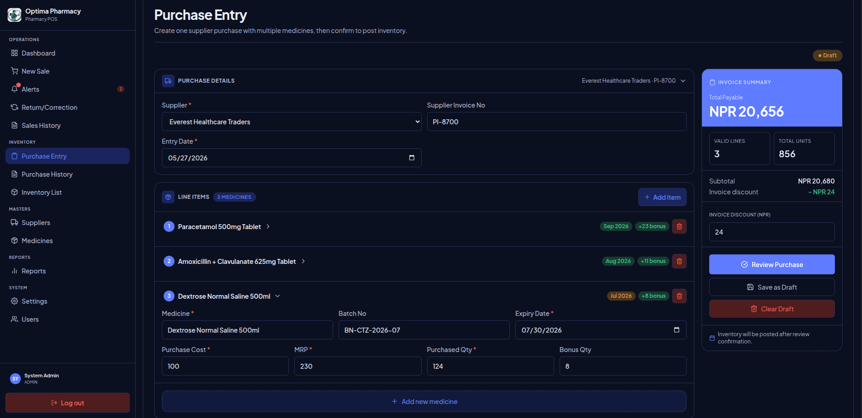862x418 pixels.
Task: Open the Supplier dropdown
Action: point(292,122)
